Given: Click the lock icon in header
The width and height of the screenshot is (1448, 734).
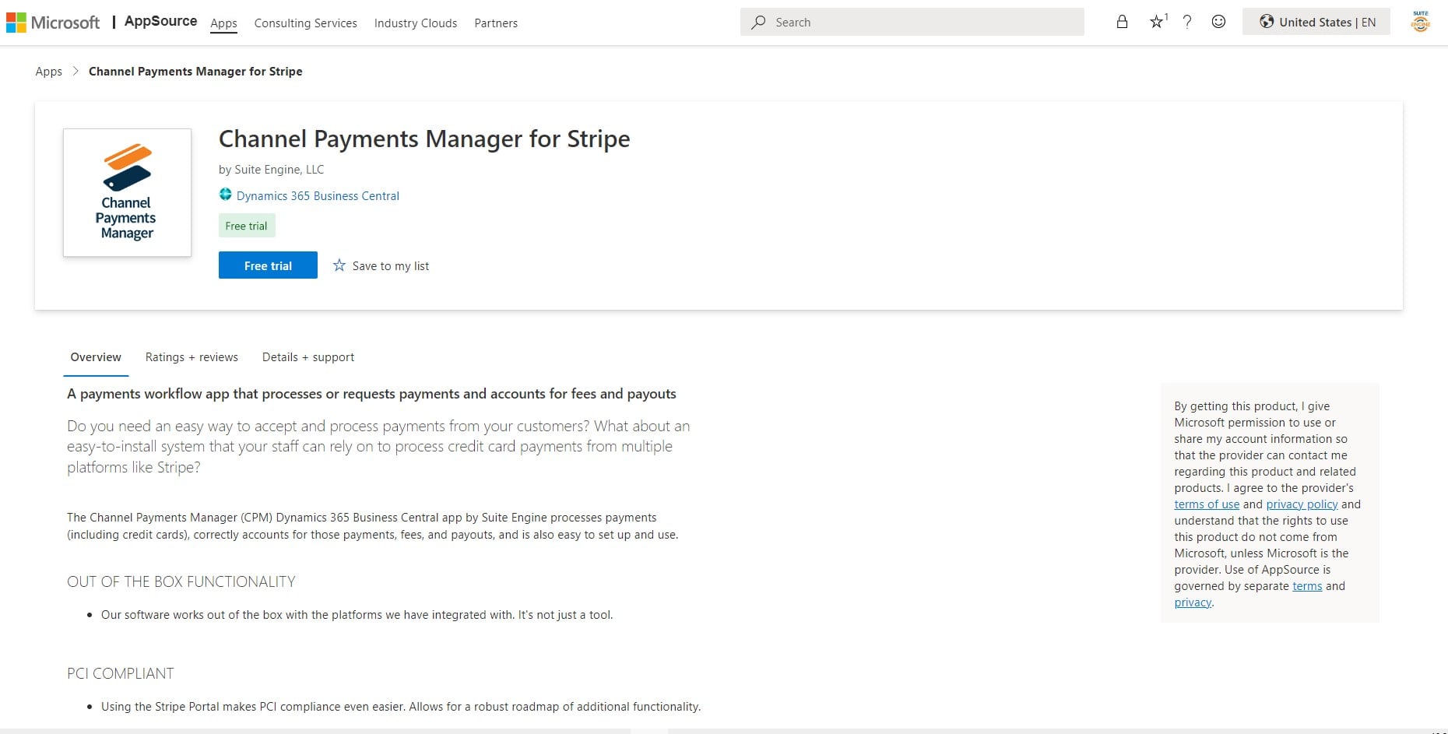Looking at the screenshot, I should (x=1122, y=22).
